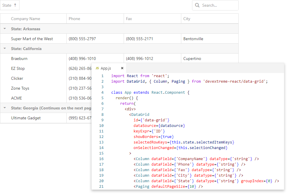291x195 pixels.
Task: Click the City column header
Action: click(187, 19)
